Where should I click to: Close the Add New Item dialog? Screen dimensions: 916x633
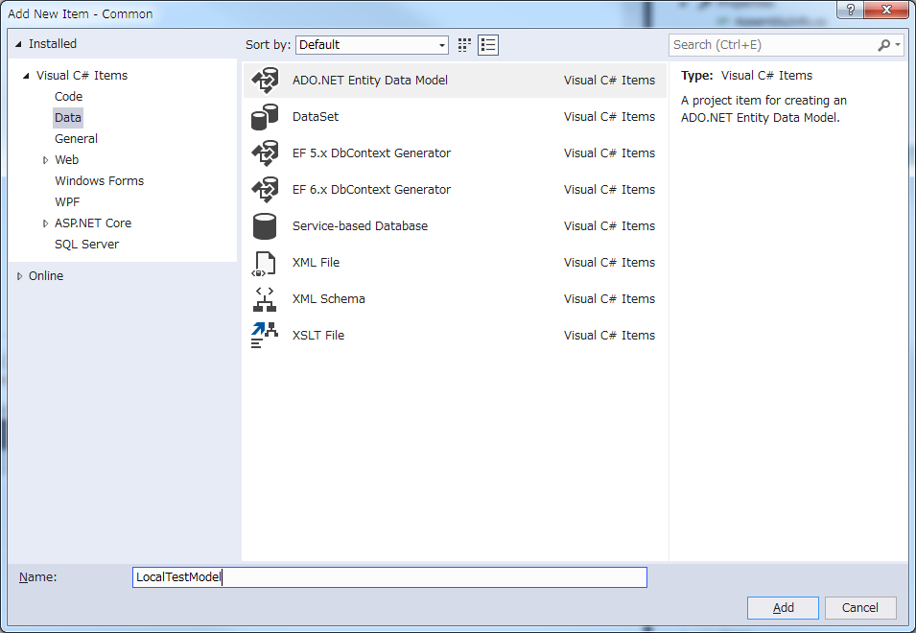tap(886, 10)
